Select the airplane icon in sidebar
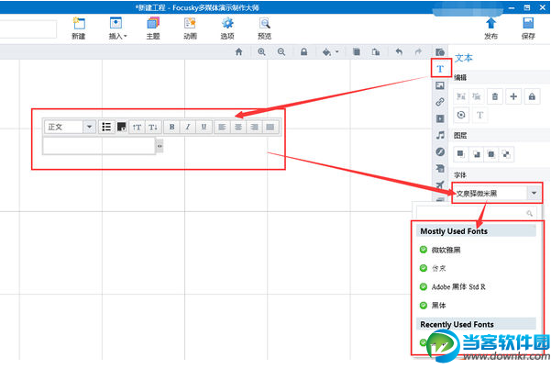Viewport: 551px width, 369px height. coord(440,184)
